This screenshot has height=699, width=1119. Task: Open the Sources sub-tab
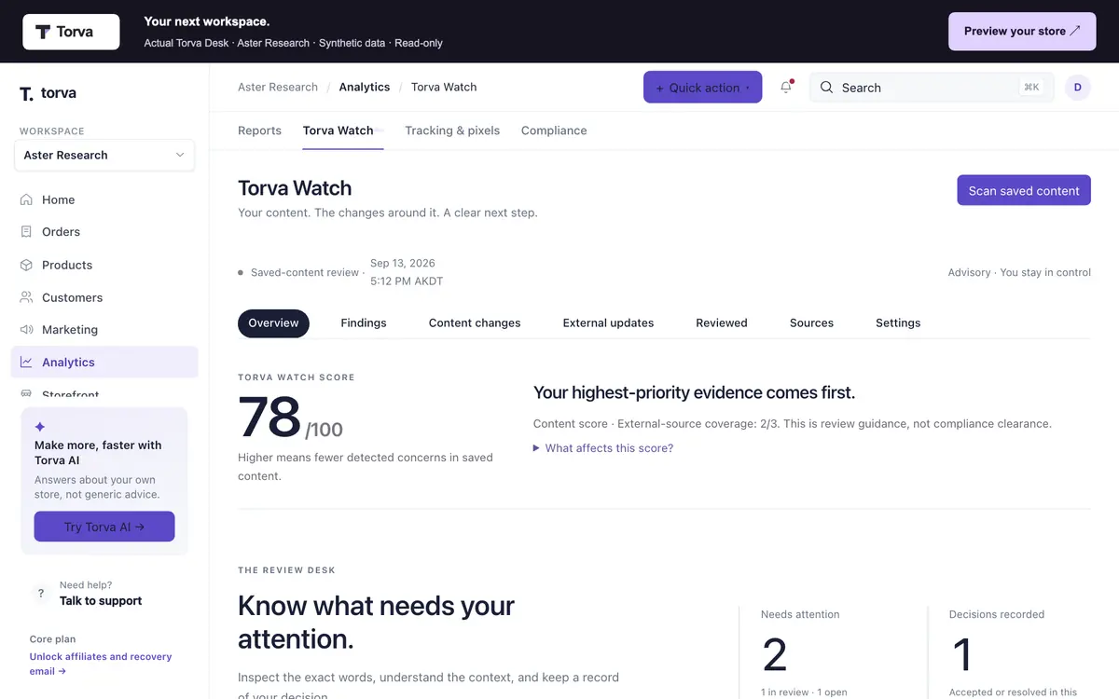[x=811, y=322]
